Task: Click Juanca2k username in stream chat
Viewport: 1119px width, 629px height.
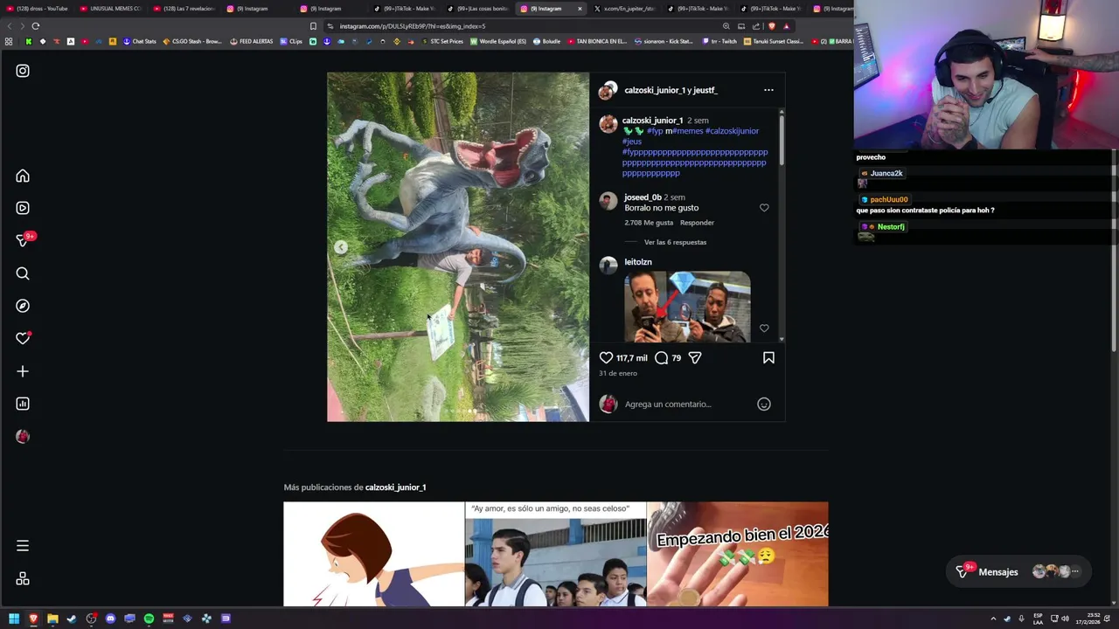Action: [886, 173]
